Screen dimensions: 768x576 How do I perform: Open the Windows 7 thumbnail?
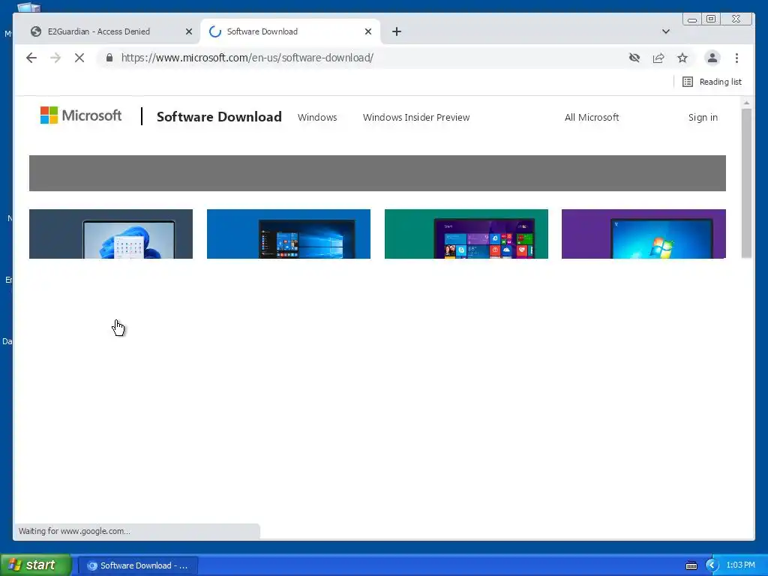point(643,234)
